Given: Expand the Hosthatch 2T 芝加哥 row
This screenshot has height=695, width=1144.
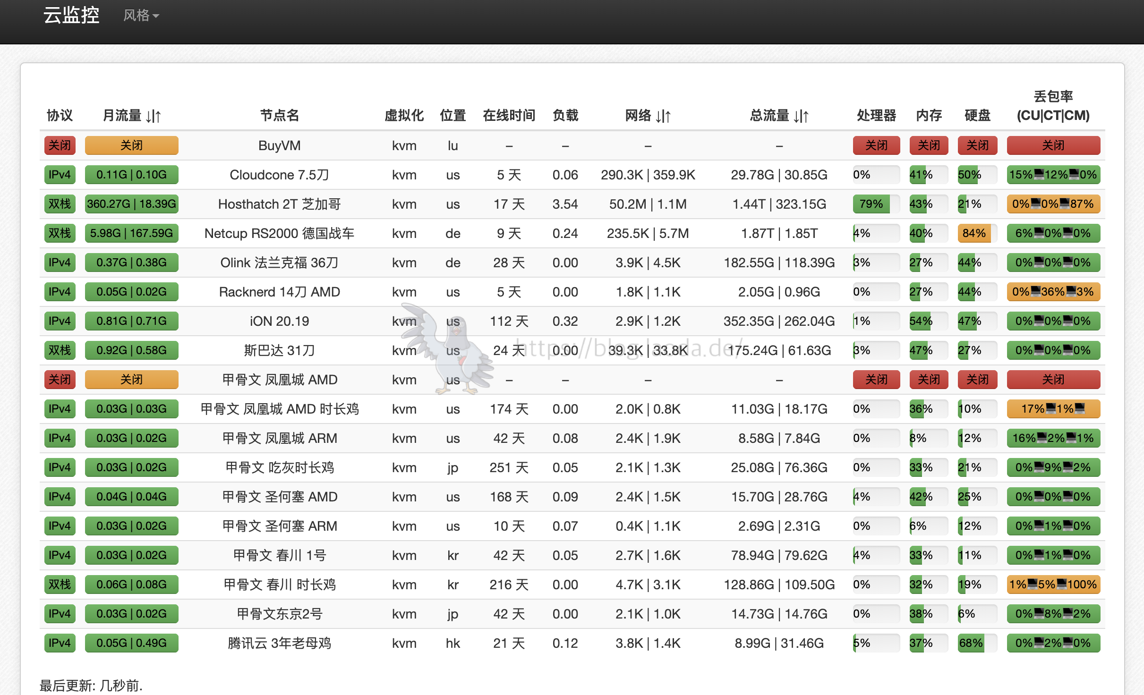Looking at the screenshot, I should click(572, 204).
